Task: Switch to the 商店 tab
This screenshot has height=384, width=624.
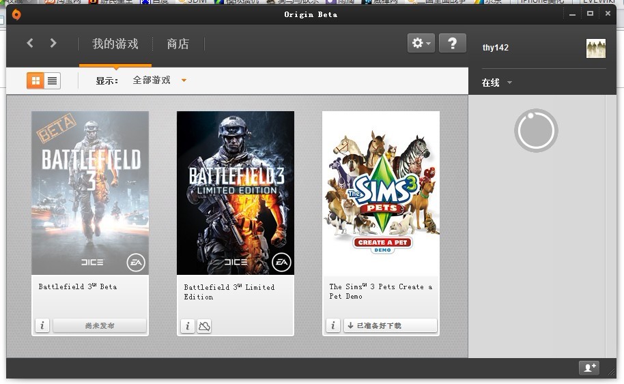Action: click(x=178, y=44)
